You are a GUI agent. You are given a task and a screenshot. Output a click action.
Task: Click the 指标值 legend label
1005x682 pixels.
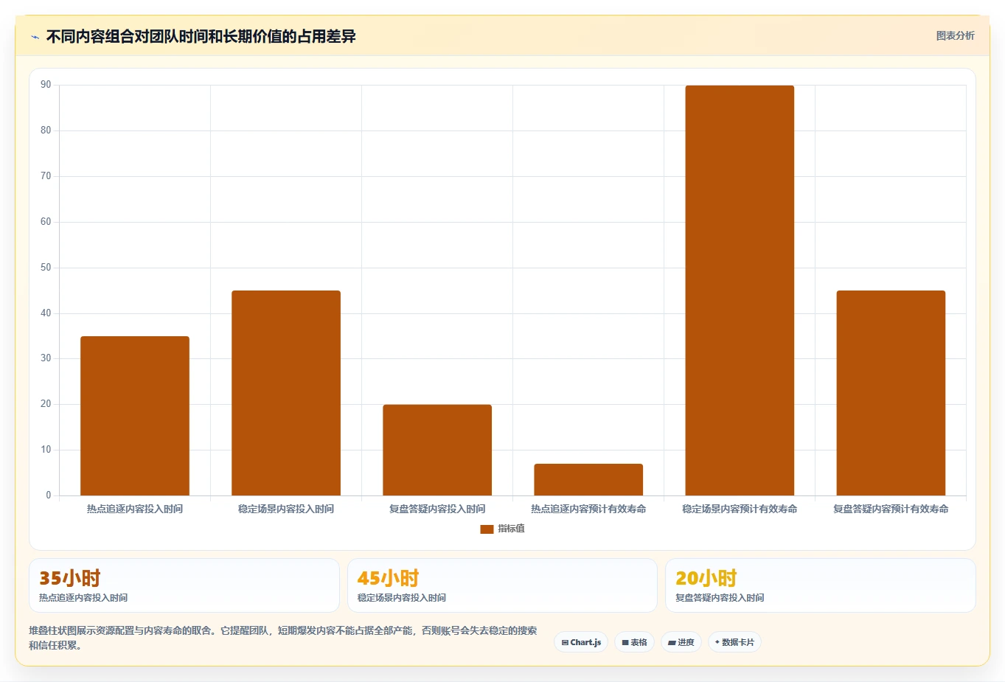[x=511, y=529]
